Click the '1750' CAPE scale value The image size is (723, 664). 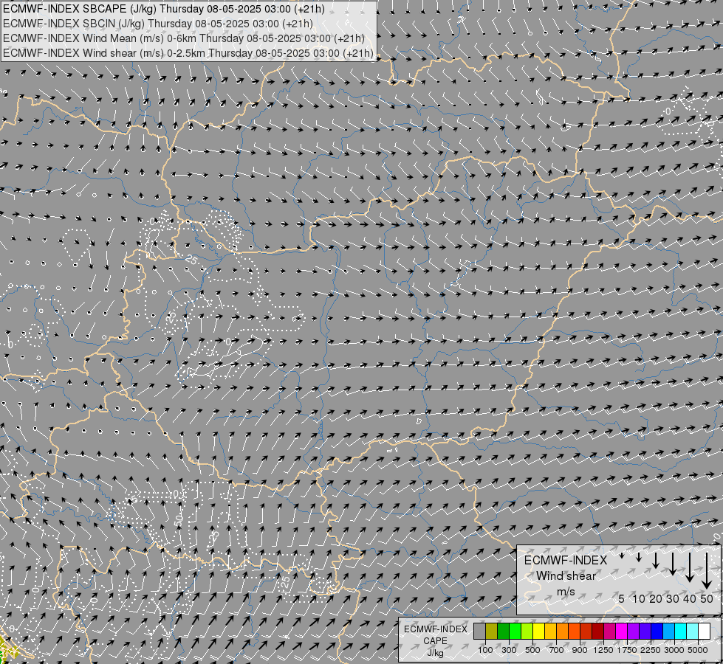[x=627, y=650]
